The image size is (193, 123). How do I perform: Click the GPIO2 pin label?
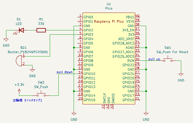point(88,30)
